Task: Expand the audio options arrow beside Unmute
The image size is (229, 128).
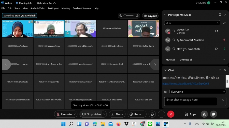Action: click(x=75, y=114)
